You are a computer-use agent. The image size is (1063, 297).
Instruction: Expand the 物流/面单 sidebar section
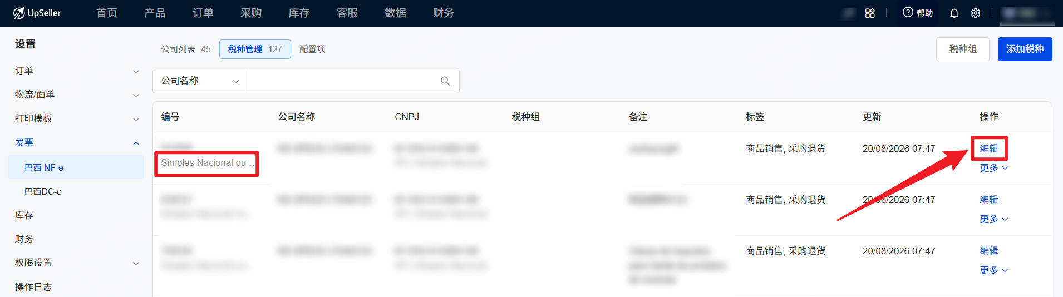coord(76,95)
